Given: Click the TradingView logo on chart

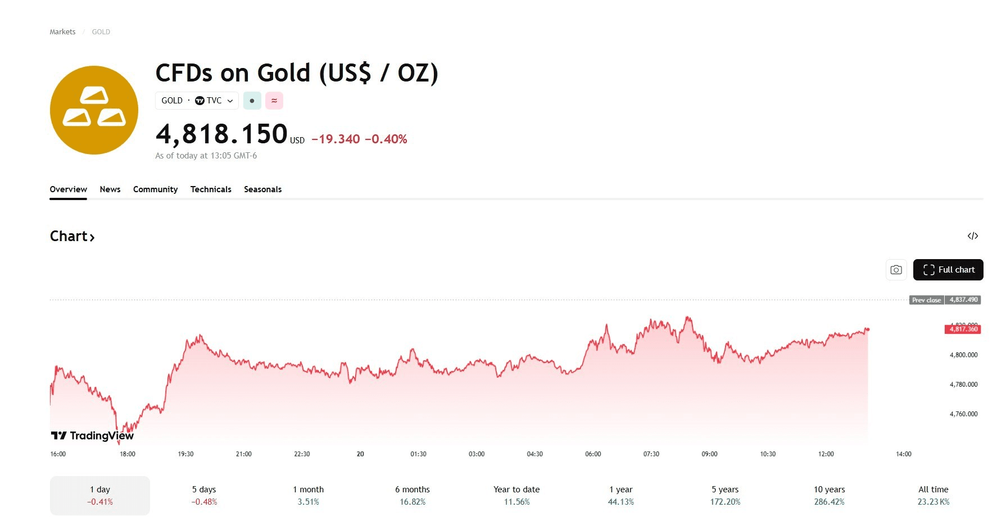Looking at the screenshot, I should click(93, 436).
